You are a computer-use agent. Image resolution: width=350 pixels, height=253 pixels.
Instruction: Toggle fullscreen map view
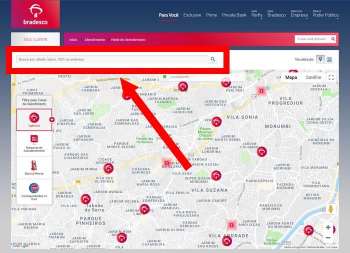[331, 77]
